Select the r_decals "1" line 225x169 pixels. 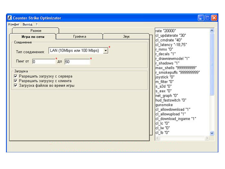166,54
